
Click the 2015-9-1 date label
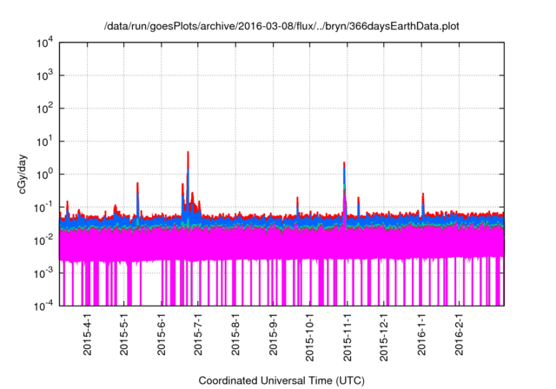click(x=273, y=335)
